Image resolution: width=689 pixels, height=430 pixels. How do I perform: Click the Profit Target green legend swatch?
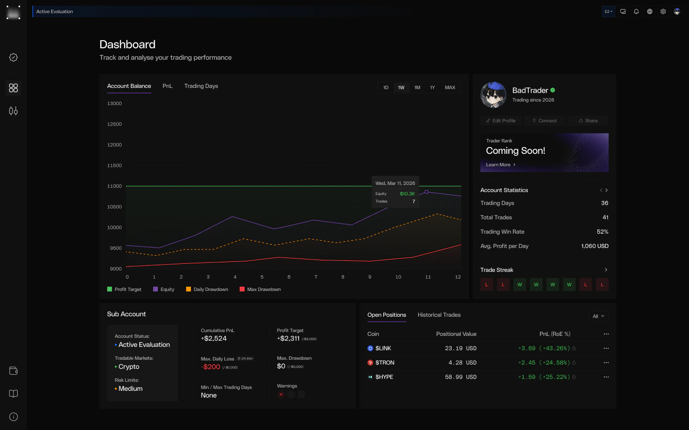click(x=110, y=290)
